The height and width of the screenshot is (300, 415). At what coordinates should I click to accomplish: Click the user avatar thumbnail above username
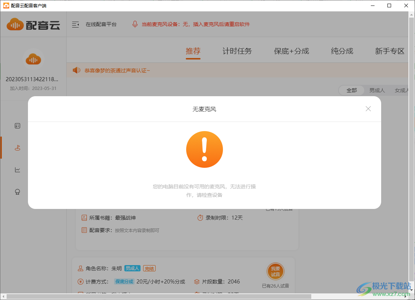click(x=33, y=59)
